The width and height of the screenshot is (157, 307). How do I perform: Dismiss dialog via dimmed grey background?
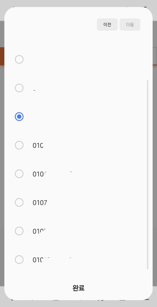(x=2, y=156)
